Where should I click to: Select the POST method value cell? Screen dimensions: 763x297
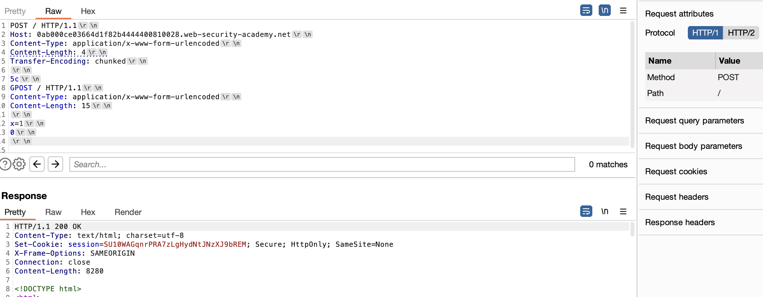728,77
